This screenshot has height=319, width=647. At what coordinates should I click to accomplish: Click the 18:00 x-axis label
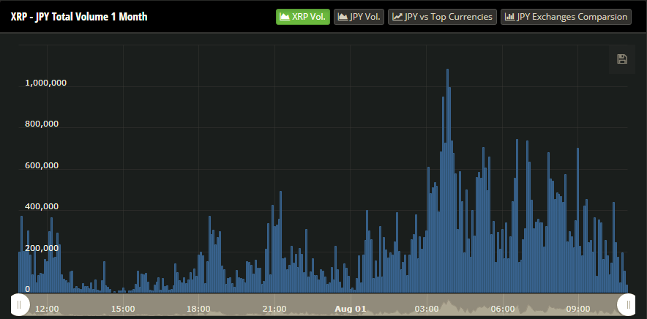[199, 309]
